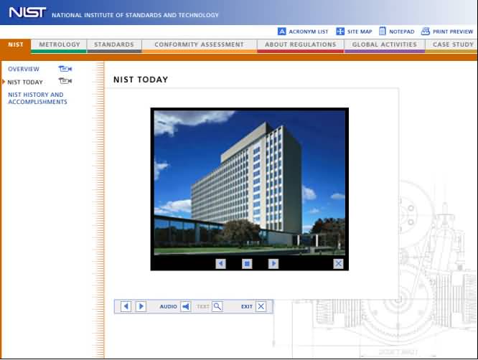This screenshot has width=478, height=360.
Task: Stop the video playback
Action: 247,263
